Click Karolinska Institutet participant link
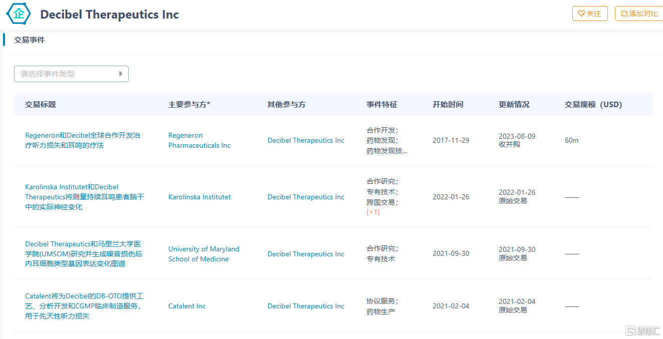Image resolution: width=663 pixels, height=339 pixels. pyautogui.click(x=199, y=197)
